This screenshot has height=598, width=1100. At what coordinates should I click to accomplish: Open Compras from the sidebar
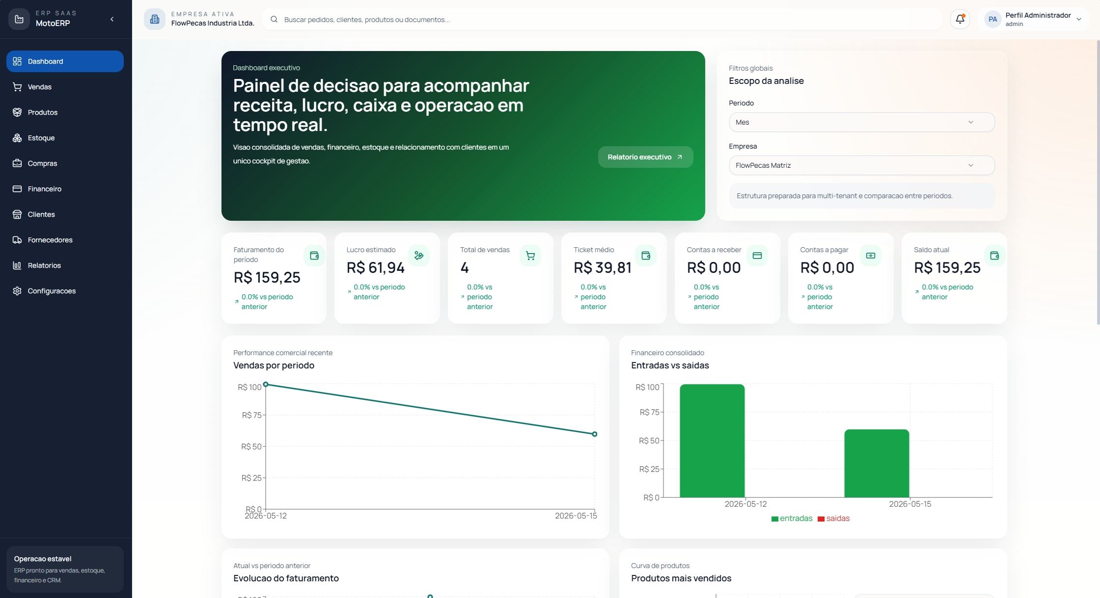coord(65,163)
